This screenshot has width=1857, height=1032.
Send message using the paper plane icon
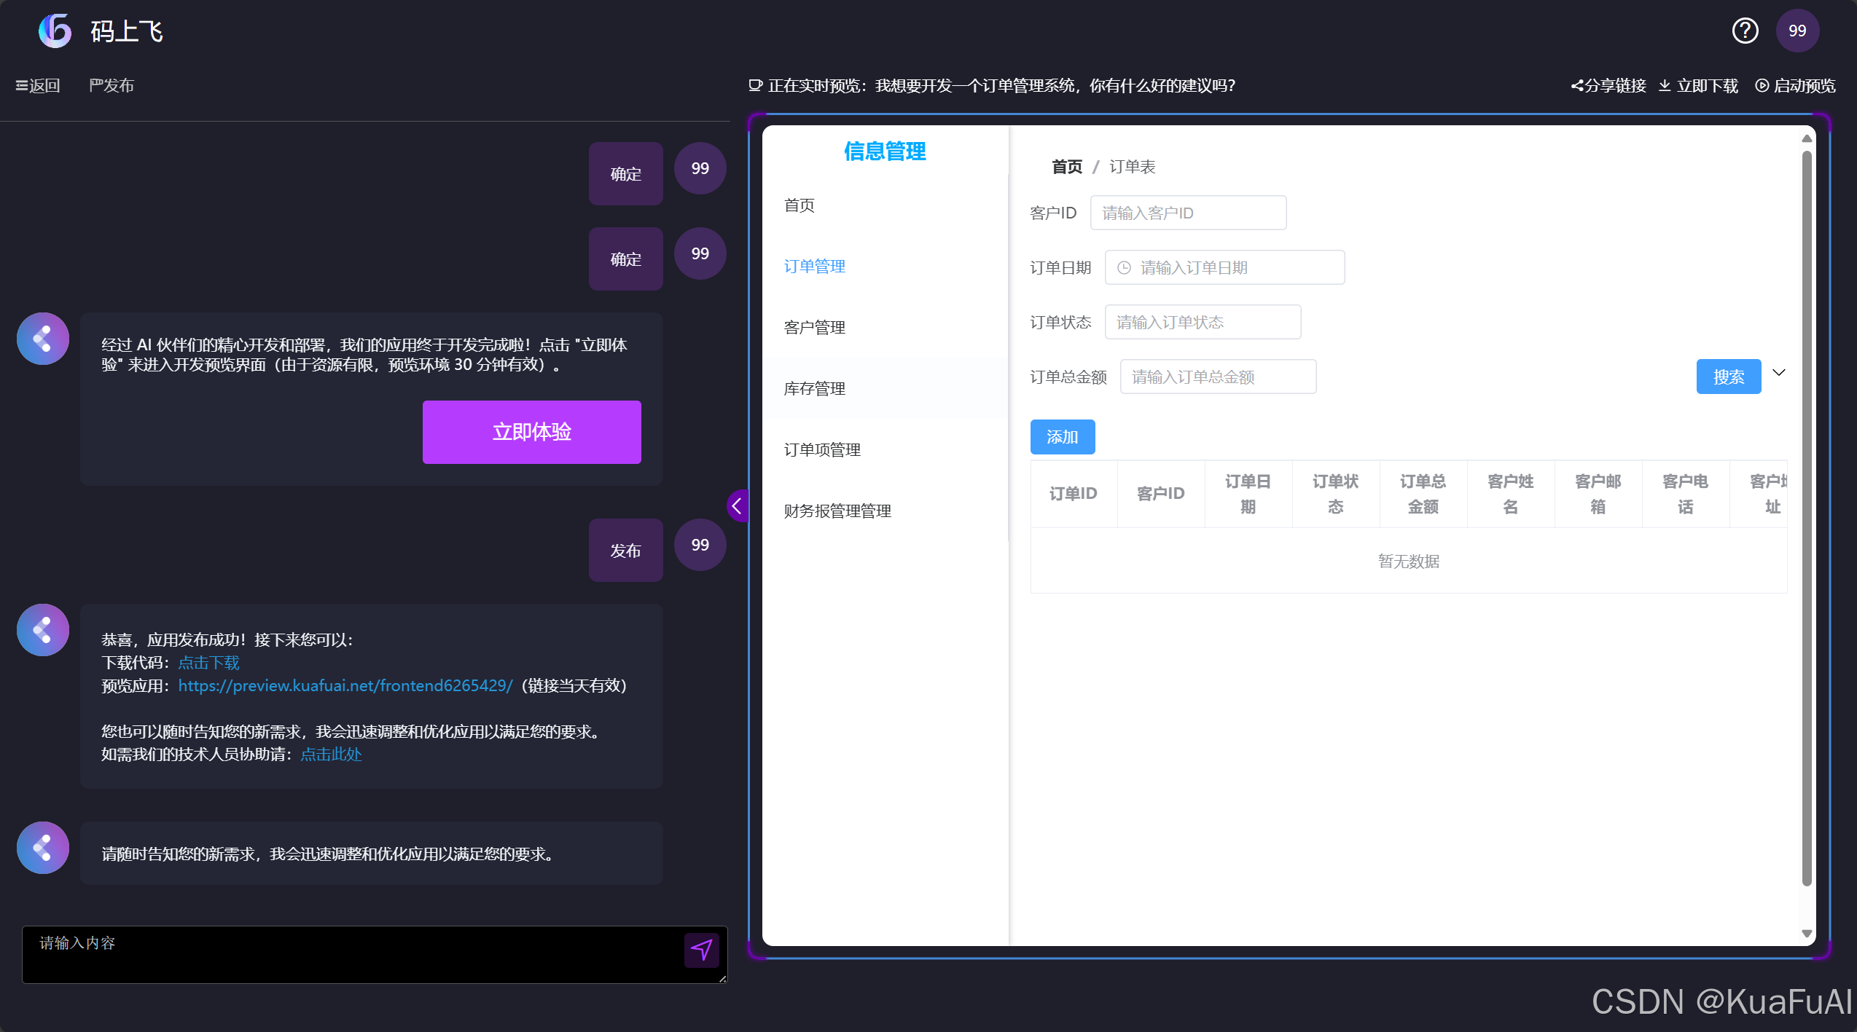click(701, 950)
